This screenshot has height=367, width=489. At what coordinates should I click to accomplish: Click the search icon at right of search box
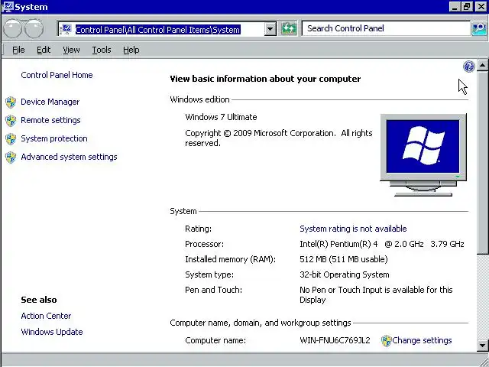[479, 29]
